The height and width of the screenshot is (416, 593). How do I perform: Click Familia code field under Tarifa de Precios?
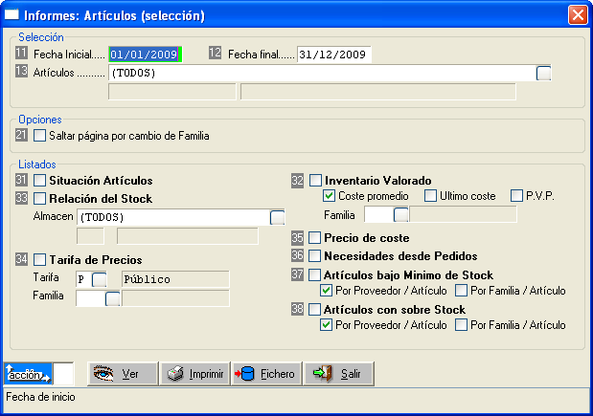pos(91,298)
